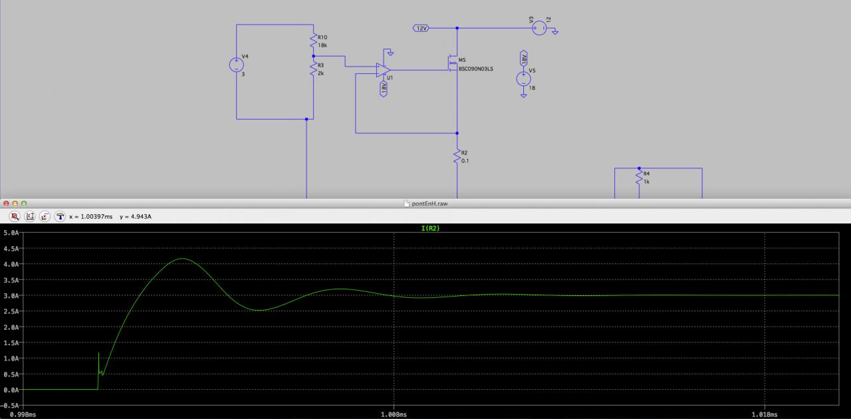Click the 1k value of R4
This screenshot has width=851, height=419.
tap(646, 182)
